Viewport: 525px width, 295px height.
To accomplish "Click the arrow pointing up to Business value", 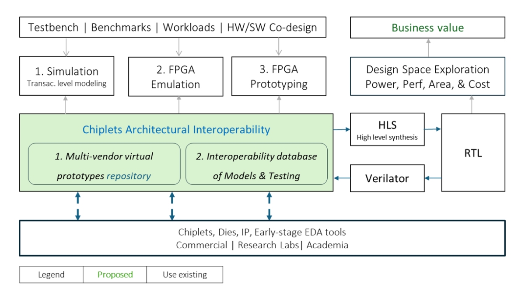I will [x=428, y=47].
